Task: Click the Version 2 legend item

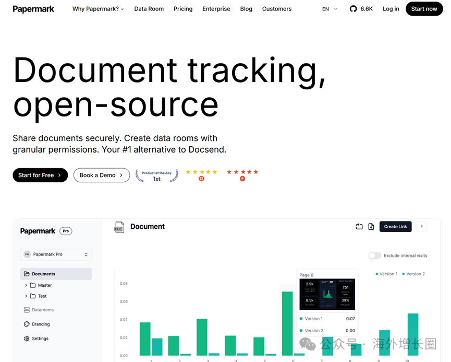Action: [413, 274]
